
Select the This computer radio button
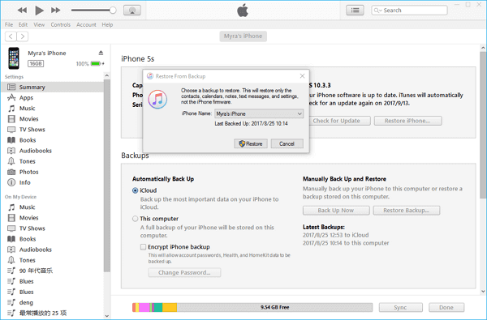(x=135, y=219)
